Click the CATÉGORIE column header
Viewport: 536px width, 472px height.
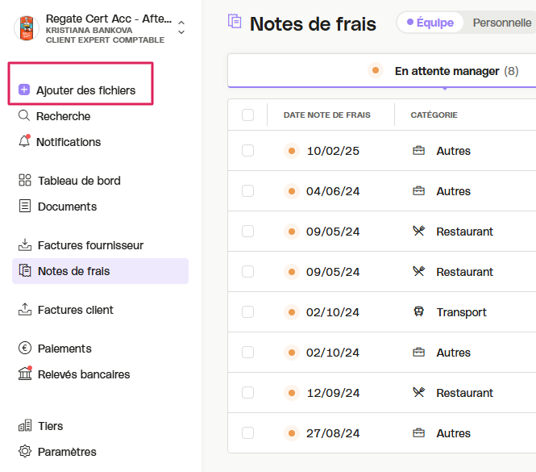[x=434, y=115]
